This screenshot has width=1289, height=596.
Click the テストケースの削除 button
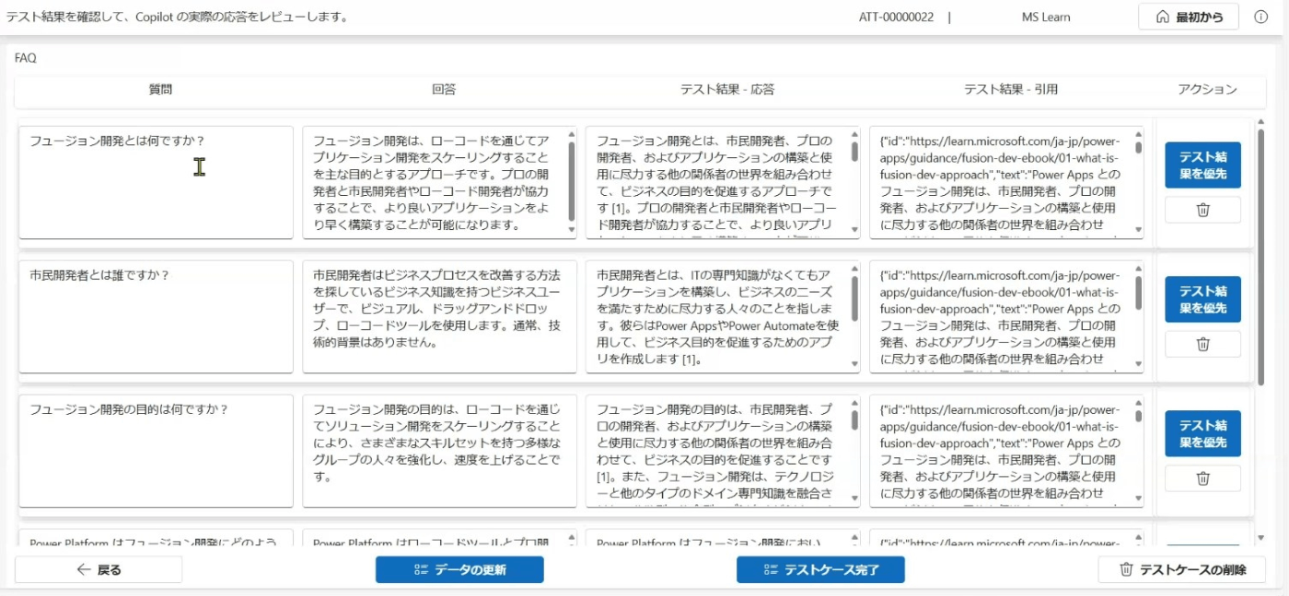click(x=1182, y=569)
